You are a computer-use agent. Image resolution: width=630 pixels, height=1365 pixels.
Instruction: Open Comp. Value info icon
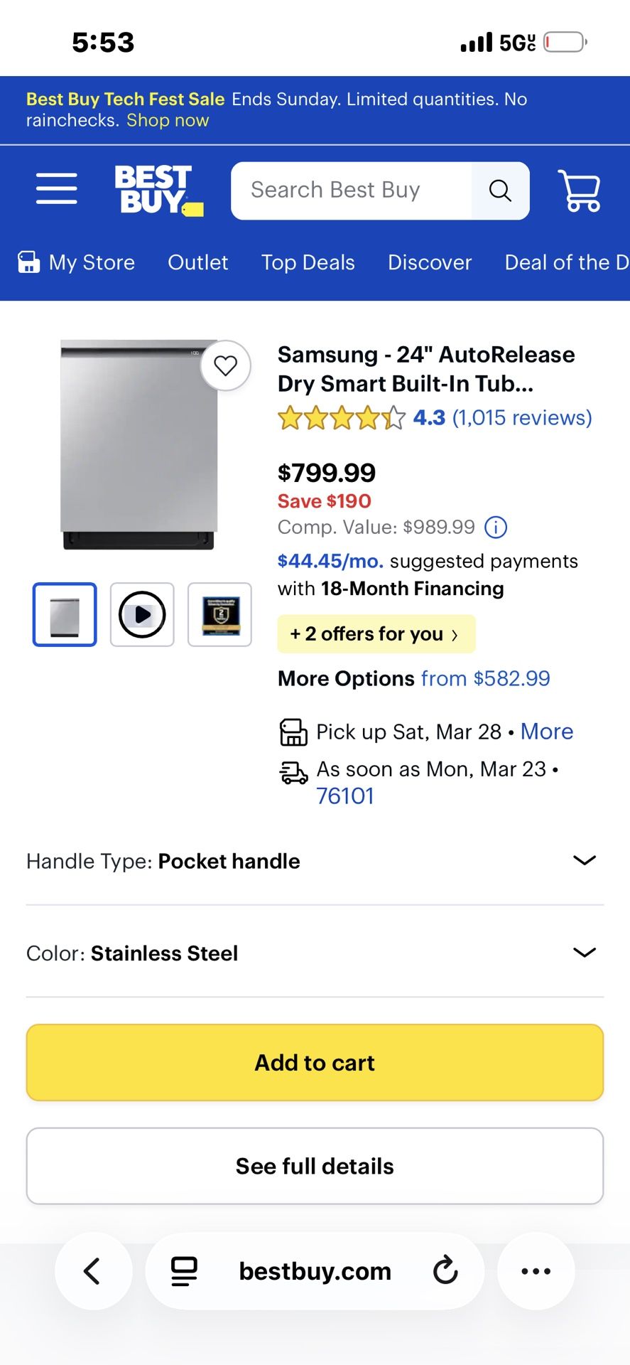pos(496,528)
